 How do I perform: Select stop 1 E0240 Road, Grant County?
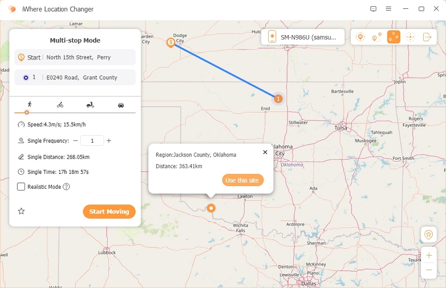(x=75, y=77)
